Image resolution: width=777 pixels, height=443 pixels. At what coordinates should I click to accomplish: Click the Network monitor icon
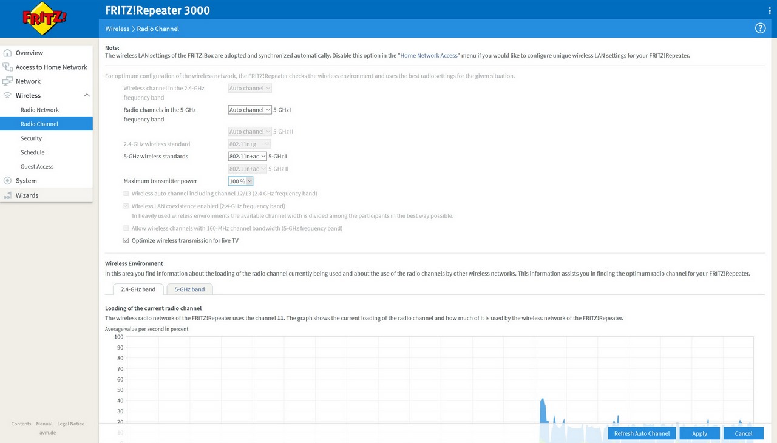[x=7, y=81]
